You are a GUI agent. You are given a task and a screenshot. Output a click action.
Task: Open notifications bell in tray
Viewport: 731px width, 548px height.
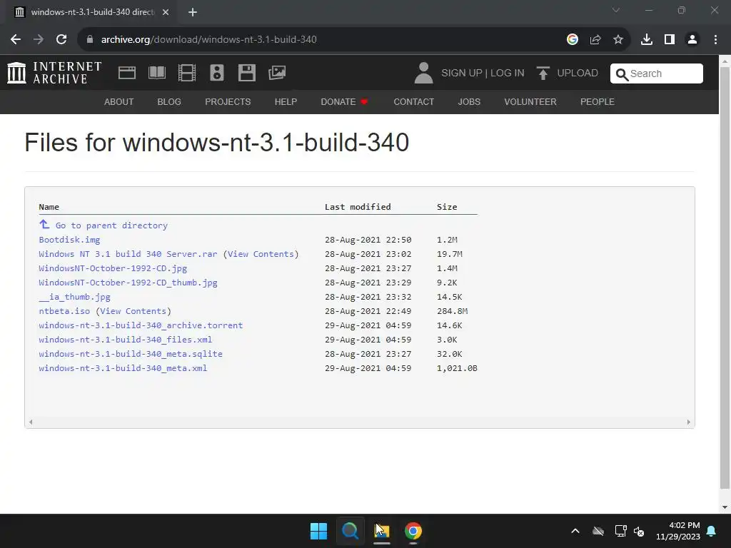(712, 531)
